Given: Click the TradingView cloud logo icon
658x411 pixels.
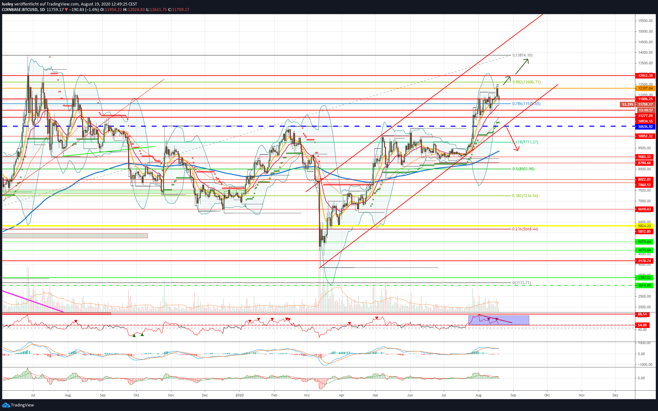Looking at the screenshot, I should [6, 405].
